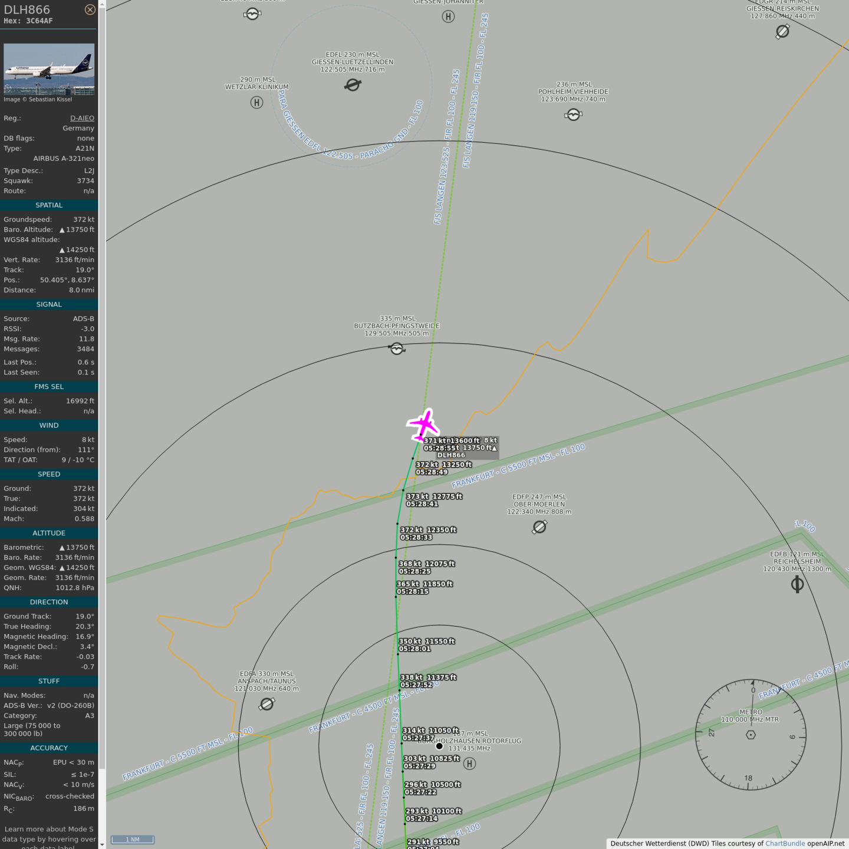Click the 1 NM map scale bar
The width and height of the screenshot is (849, 849).
click(133, 840)
